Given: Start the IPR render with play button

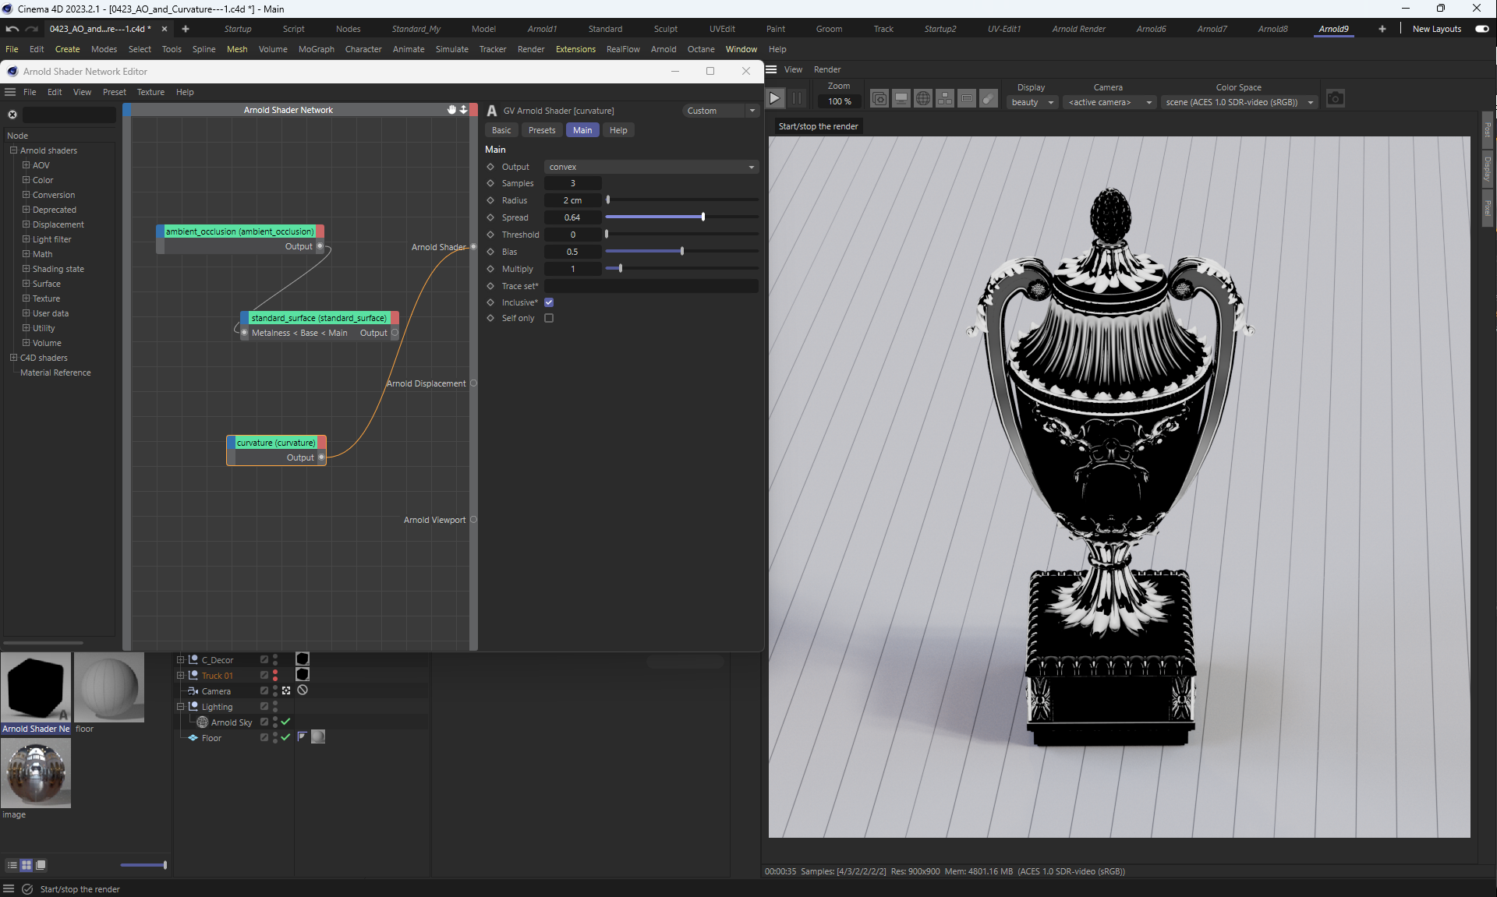Looking at the screenshot, I should pyautogui.click(x=774, y=99).
